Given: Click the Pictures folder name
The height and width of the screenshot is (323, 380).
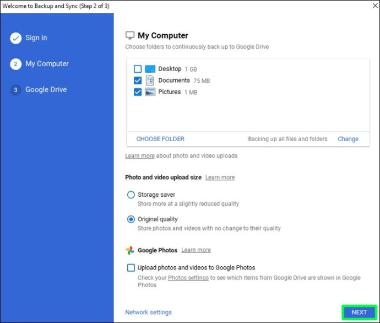Looking at the screenshot, I should click(x=170, y=92).
